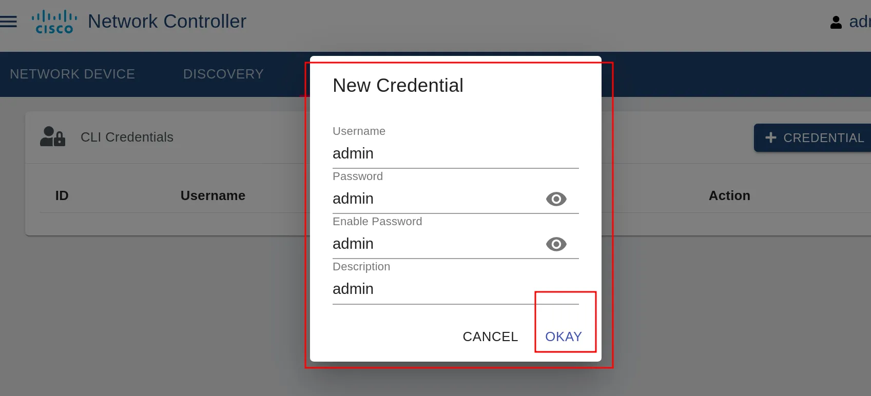Click the Description input field
This screenshot has height=396, width=871.
[455, 289]
